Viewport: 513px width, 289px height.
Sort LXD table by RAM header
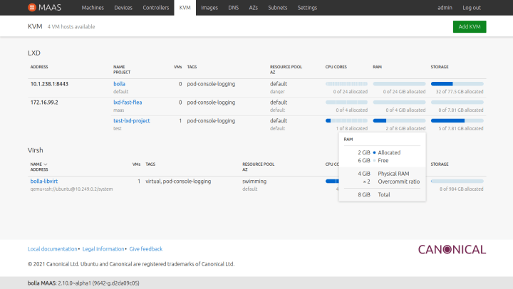point(377,67)
